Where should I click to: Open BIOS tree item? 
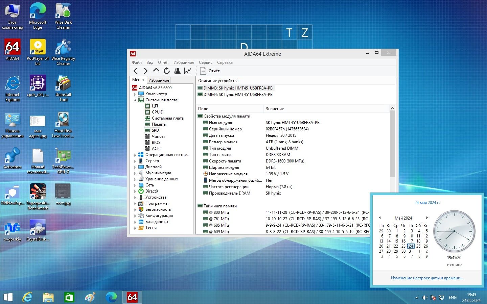[156, 143]
